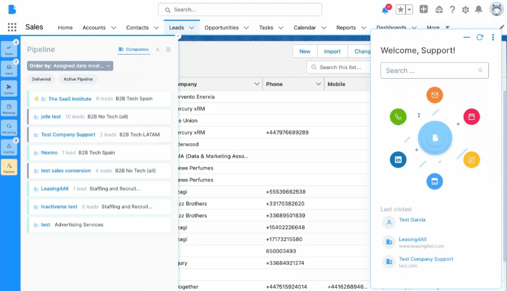Expand the Leads tab dropdown chevron

(192, 28)
